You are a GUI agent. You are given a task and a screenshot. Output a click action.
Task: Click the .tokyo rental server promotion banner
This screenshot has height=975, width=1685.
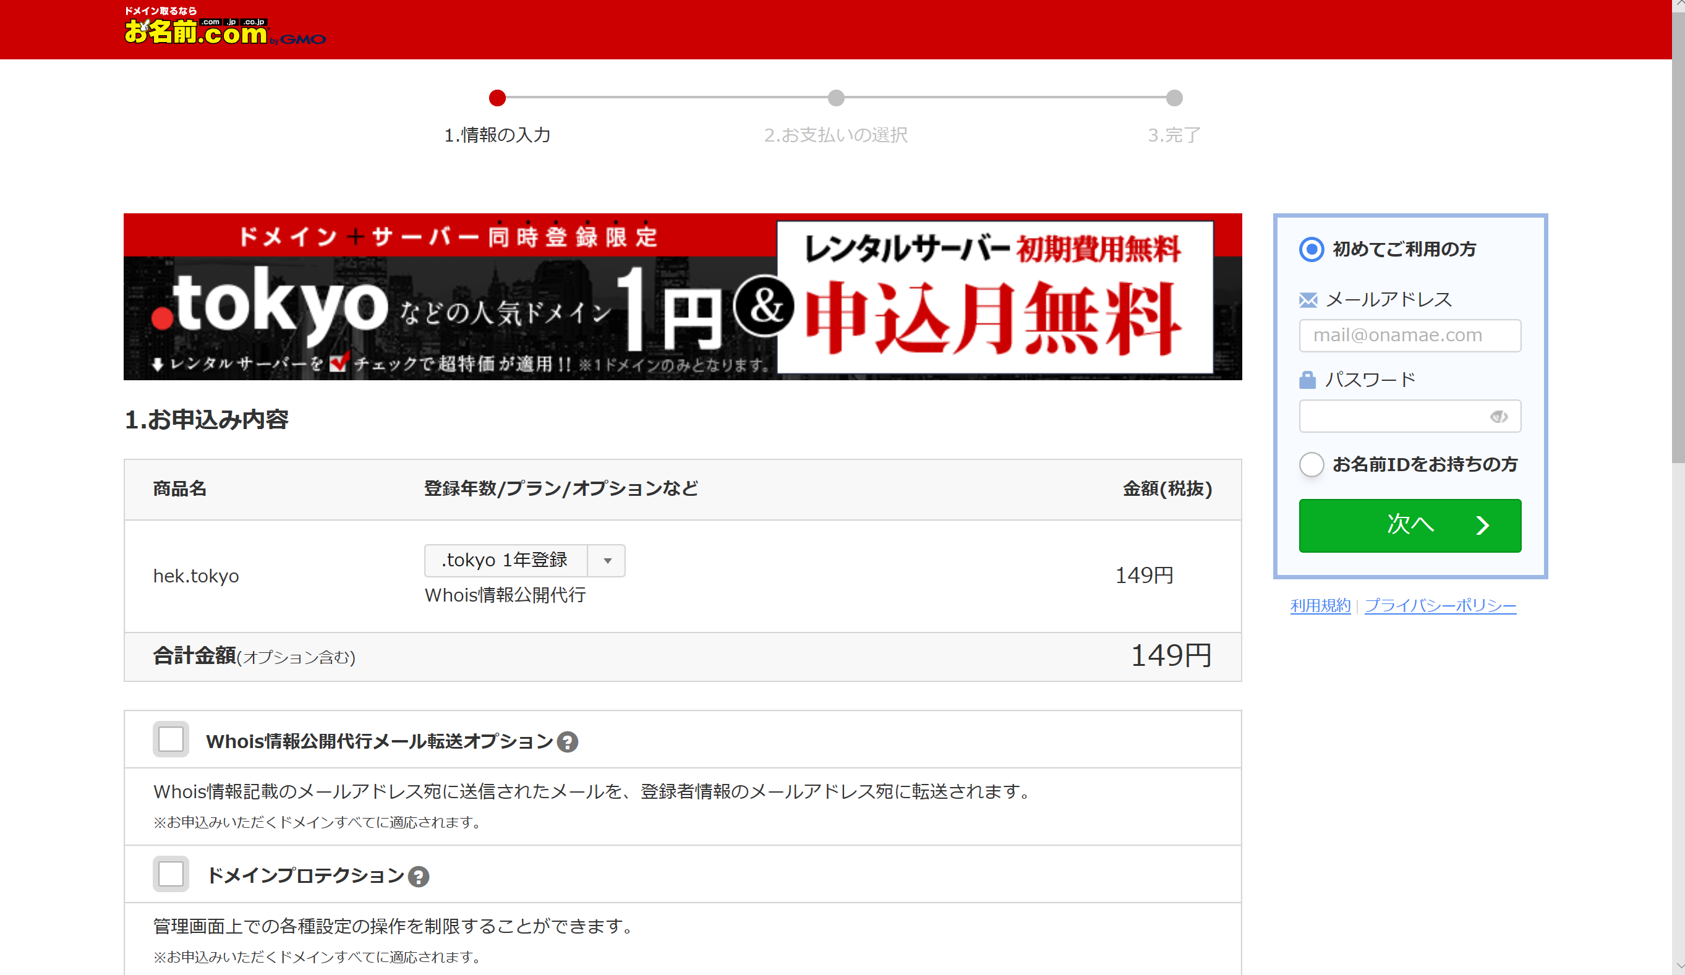pos(682,297)
